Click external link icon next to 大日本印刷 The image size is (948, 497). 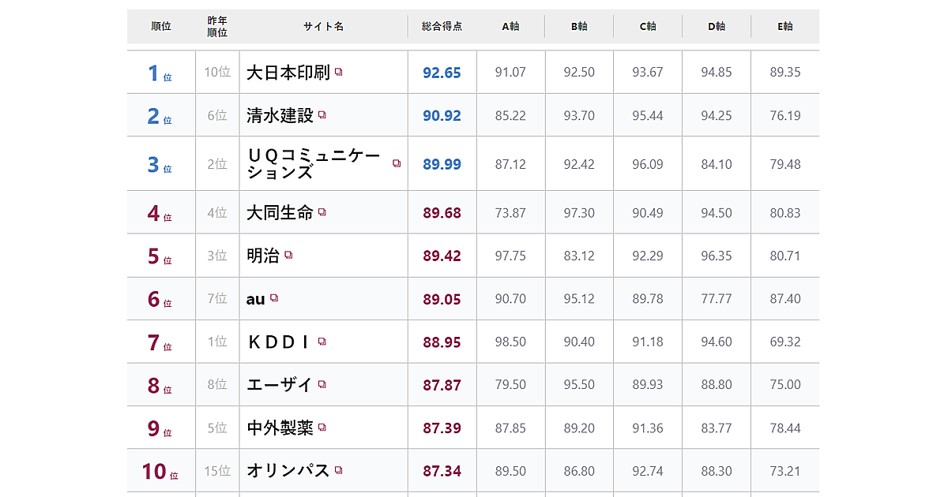point(339,73)
